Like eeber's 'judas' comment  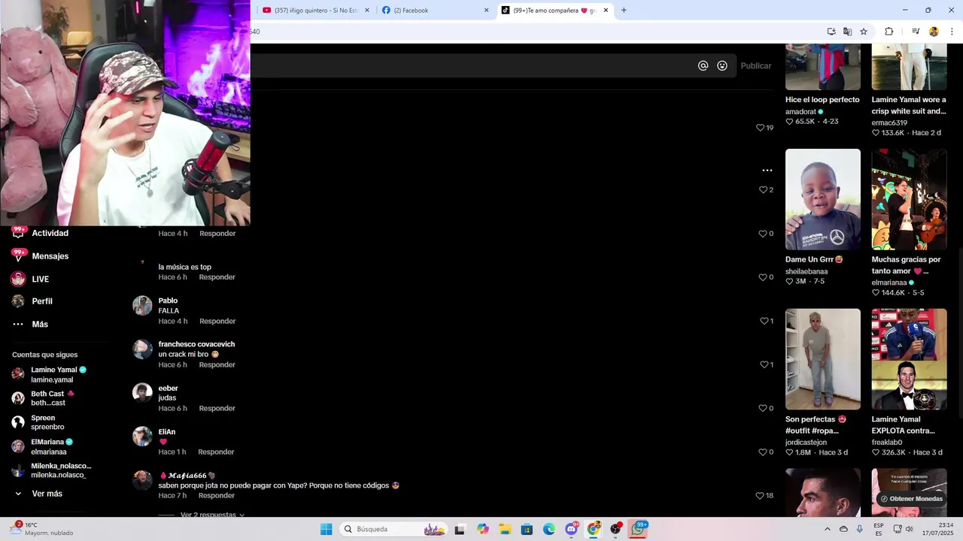coord(762,408)
